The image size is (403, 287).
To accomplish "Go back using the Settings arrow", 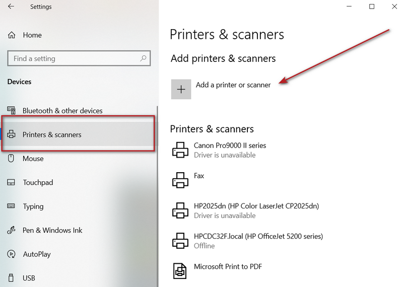I will tap(11, 7).
